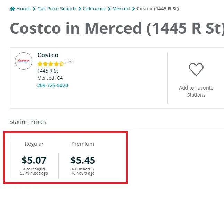Open the star rating for Costco
This screenshot has width=224, height=204.
pos(51,64)
